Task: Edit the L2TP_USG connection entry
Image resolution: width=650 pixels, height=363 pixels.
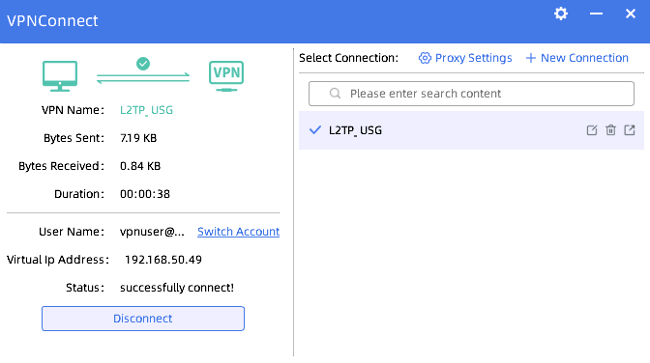Action: pos(592,130)
